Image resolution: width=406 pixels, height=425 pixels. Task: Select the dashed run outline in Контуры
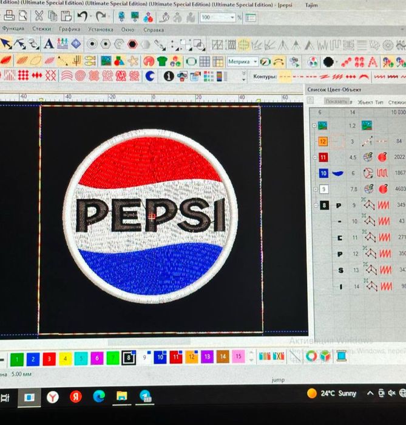(285, 77)
